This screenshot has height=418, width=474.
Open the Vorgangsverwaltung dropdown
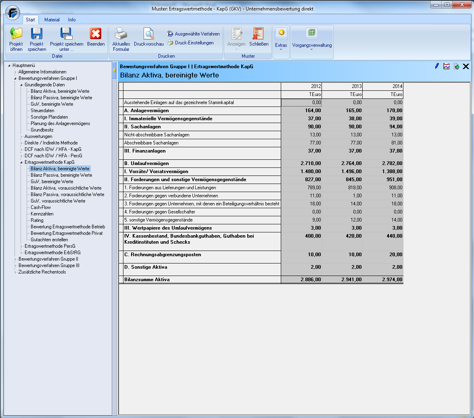click(312, 42)
